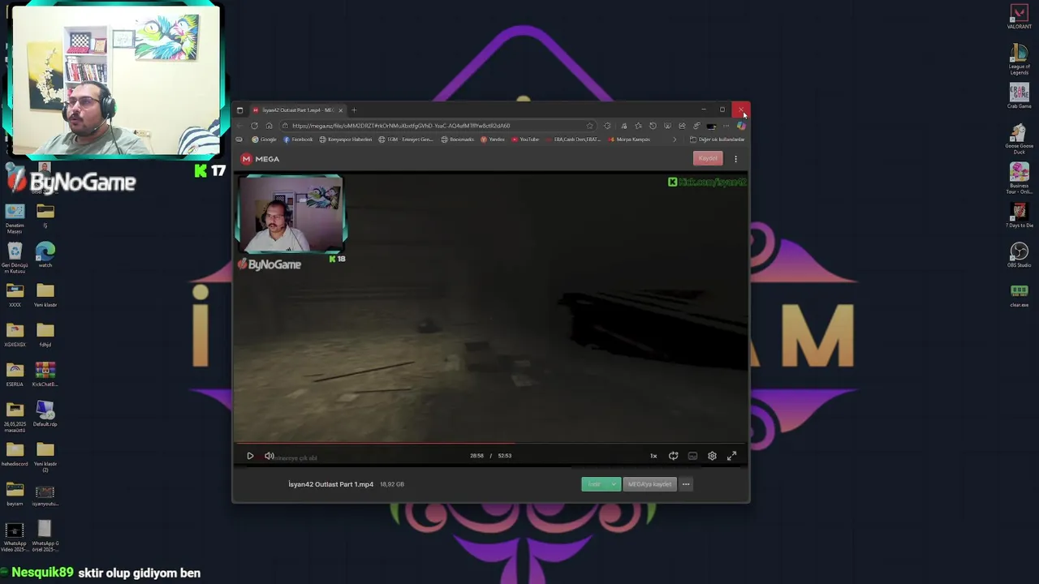The height and width of the screenshot is (584, 1039).
Task: Change playback speed 1x setting
Action: (x=653, y=456)
